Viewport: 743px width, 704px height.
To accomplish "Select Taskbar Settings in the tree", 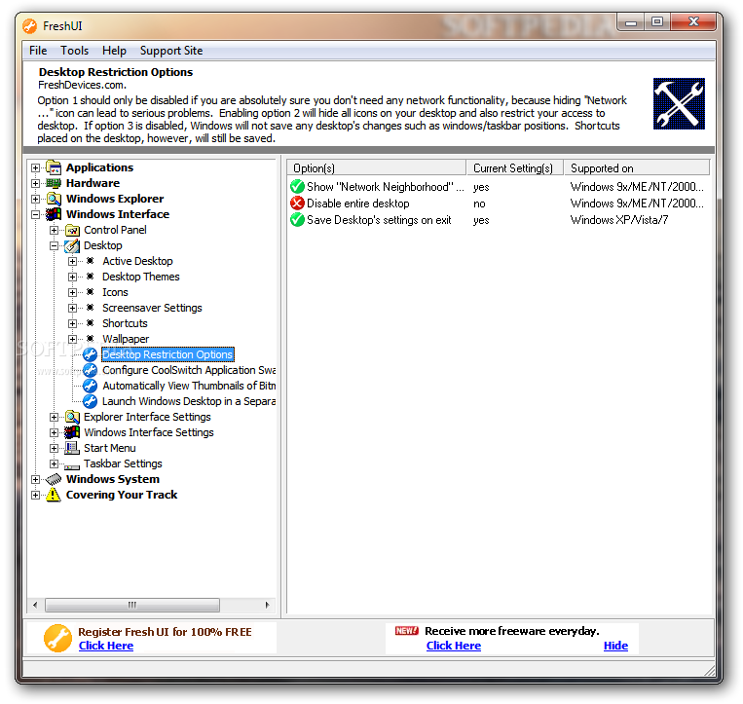I will pyautogui.click(x=123, y=463).
